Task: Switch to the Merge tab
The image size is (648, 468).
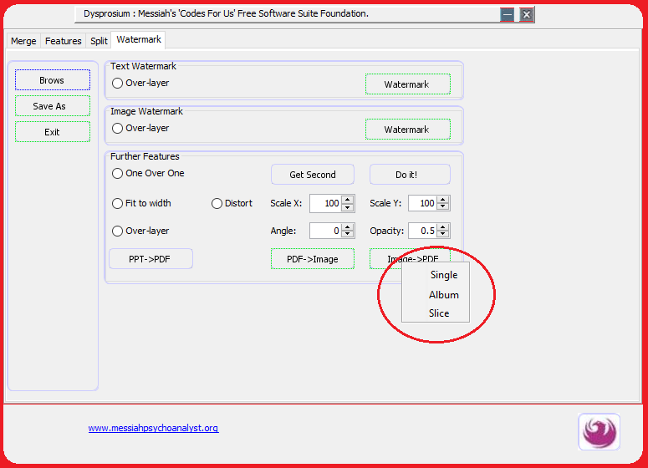Action: click(x=23, y=41)
